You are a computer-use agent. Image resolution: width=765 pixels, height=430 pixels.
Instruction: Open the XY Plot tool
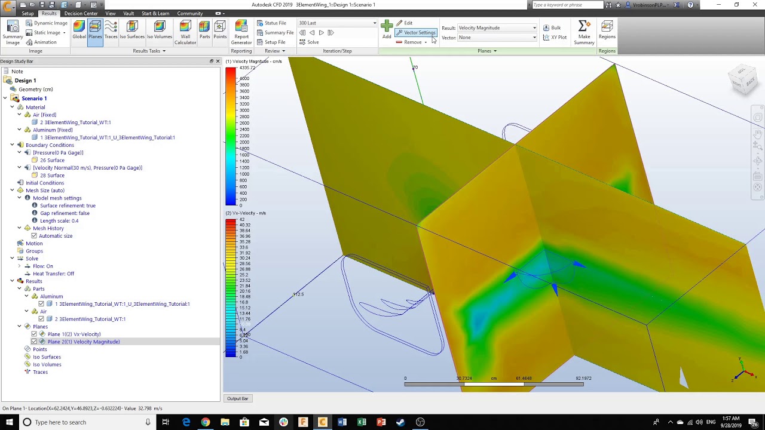(x=555, y=38)
